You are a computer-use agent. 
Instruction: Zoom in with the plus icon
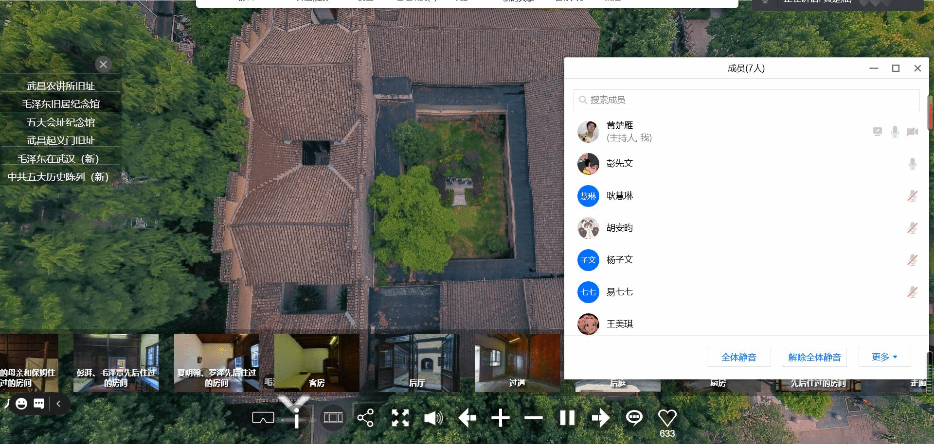coord(500,418)
